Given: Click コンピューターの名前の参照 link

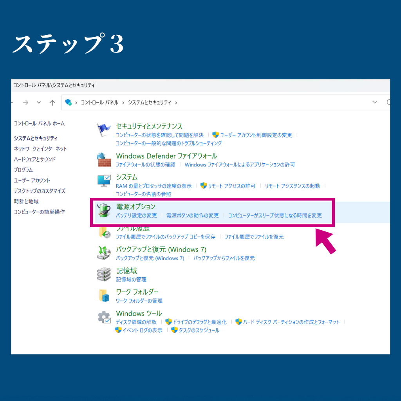Looking at the screenshot, I should tap(143, 194).
